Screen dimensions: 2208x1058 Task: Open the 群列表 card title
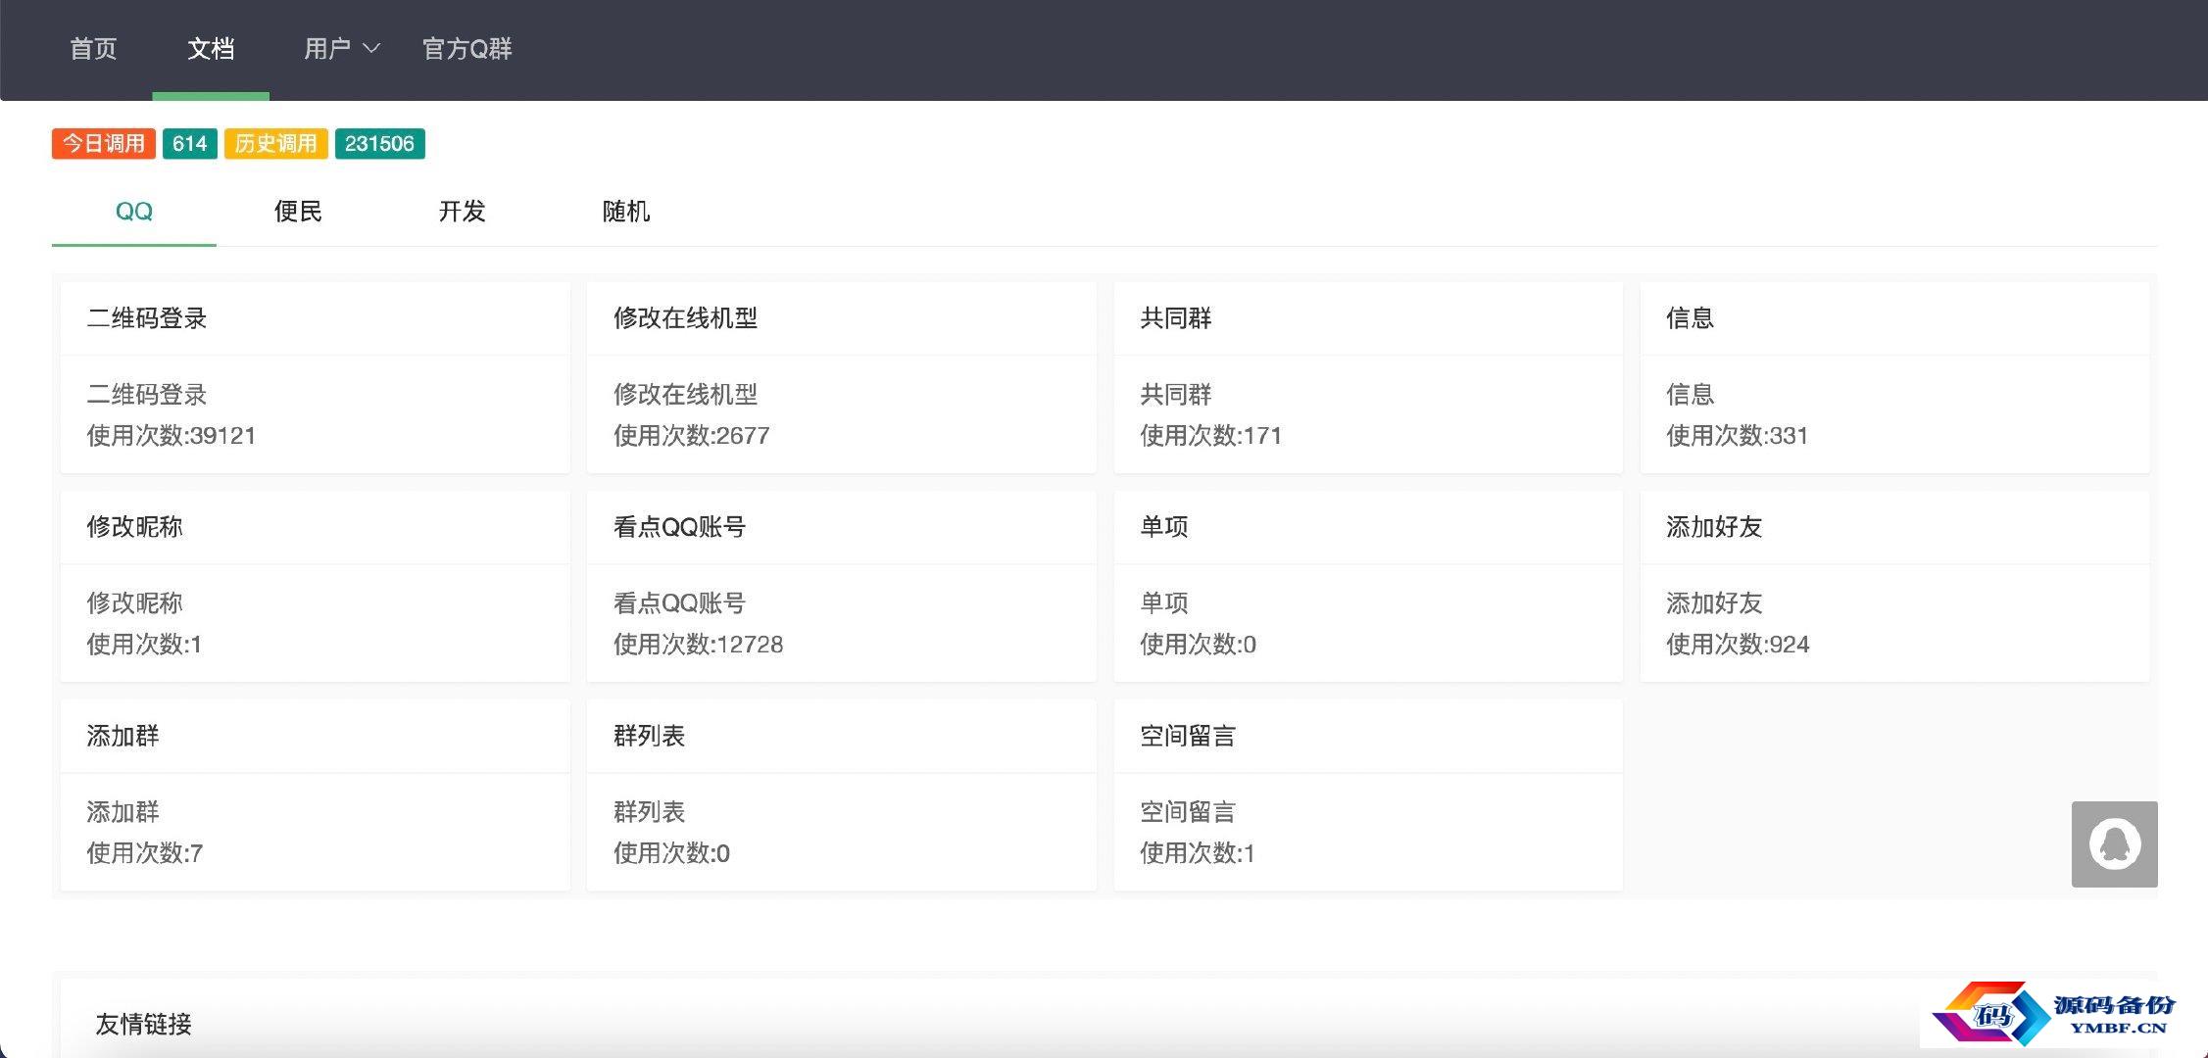coord(650,736)
